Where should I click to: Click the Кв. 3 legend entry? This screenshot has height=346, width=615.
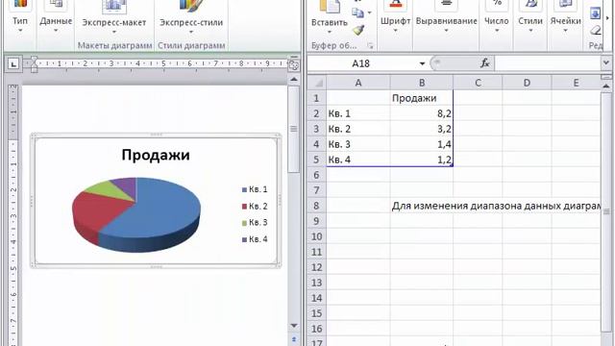(x=255, y=222)
